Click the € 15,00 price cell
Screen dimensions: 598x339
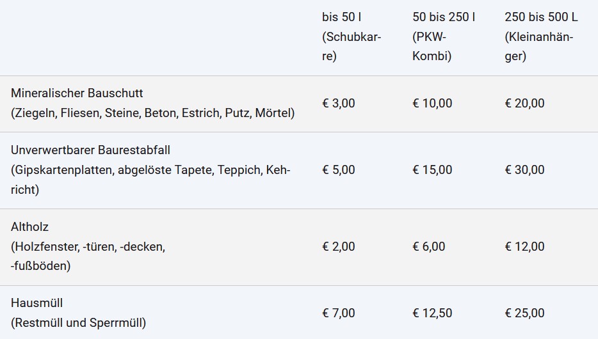click(x=432, y=170)
